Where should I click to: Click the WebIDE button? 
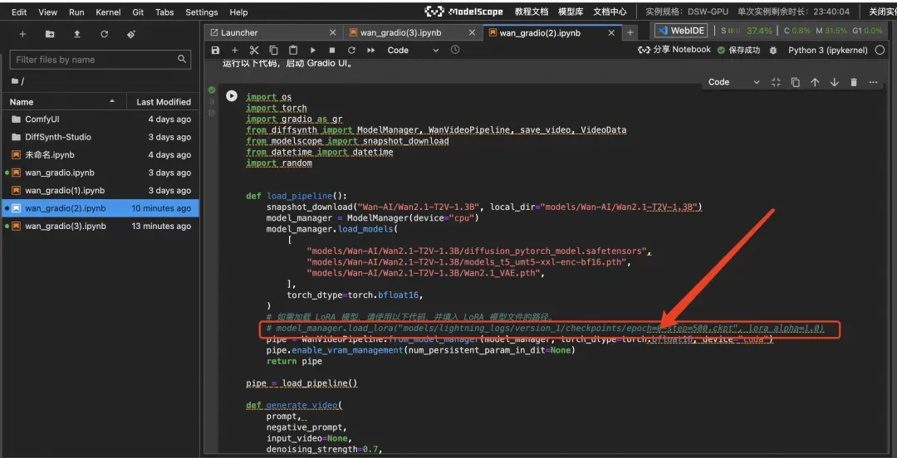(x=681, y=31)
